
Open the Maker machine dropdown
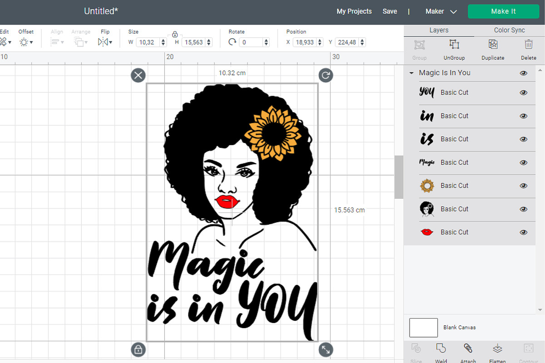441,11
